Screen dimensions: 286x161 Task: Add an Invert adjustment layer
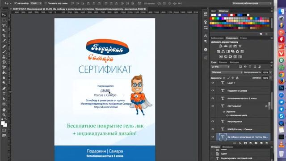221,57
